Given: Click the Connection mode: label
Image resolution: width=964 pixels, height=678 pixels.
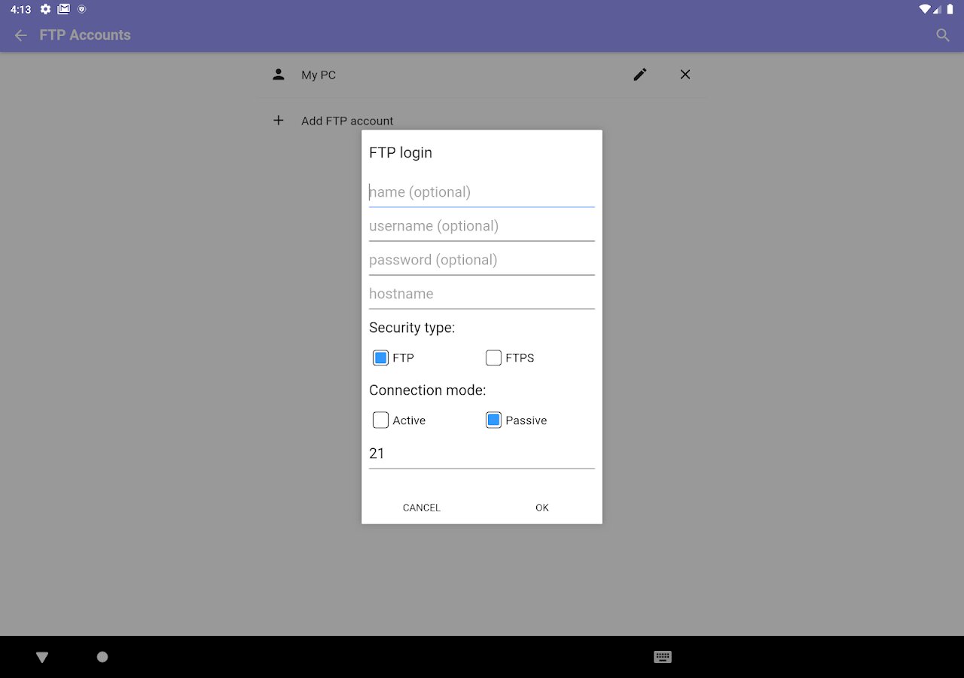Looking at the screenshot, I should tap(428, 390).
